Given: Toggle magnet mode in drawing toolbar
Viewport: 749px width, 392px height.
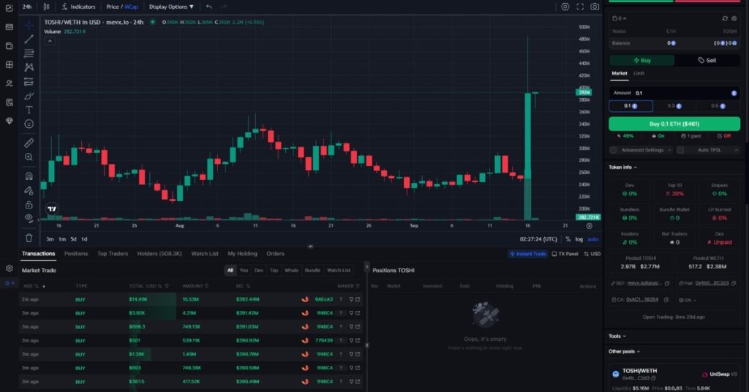Looking at the screenshot, I should (x=29, y=176).
